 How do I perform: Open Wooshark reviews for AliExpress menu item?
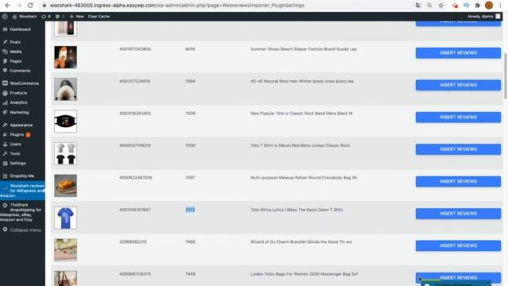[22, 191]
